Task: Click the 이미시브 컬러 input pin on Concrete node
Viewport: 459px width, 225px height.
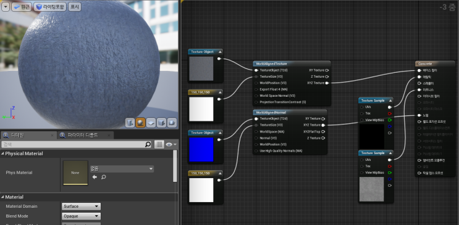Action: pyautogui.click(x=419, y=96)
